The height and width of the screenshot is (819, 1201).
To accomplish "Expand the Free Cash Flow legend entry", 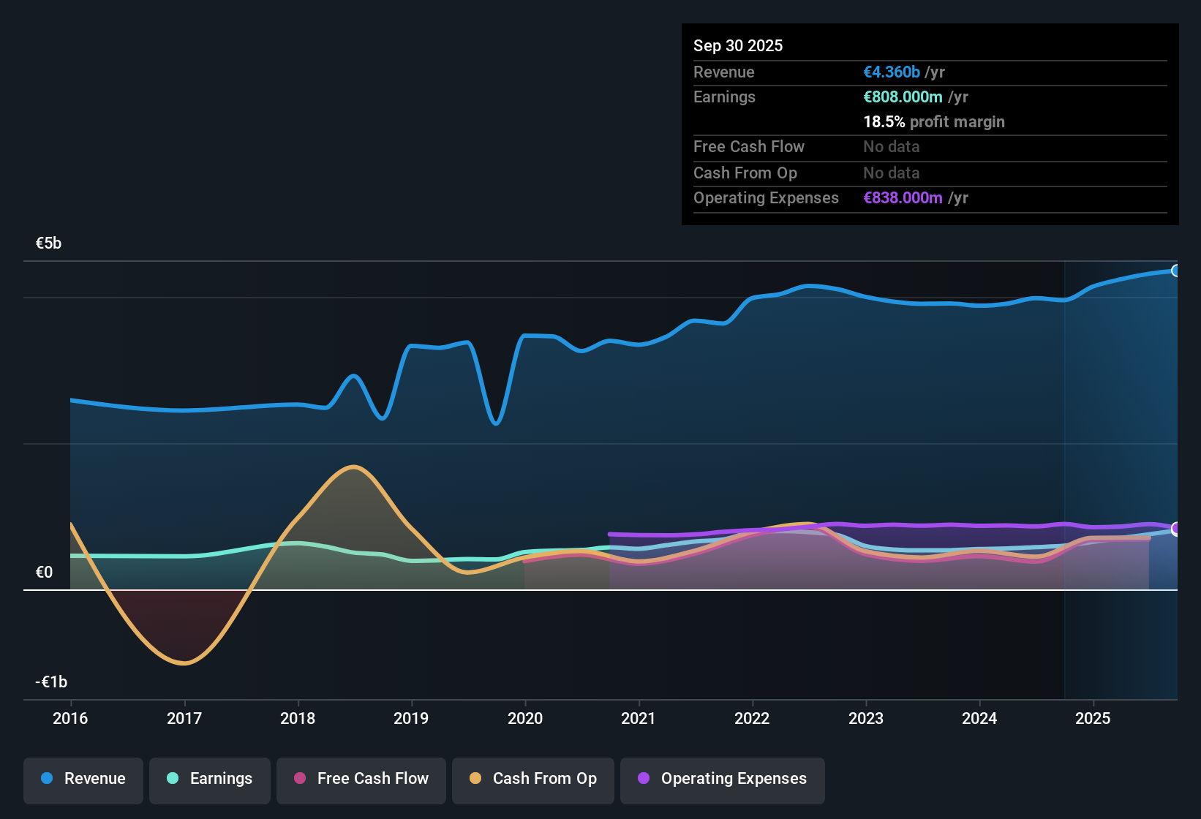I will pyautogui.click(x=361, y=780).
